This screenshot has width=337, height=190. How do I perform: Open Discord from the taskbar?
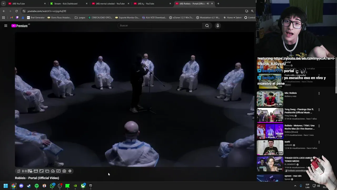pos(21,186)
